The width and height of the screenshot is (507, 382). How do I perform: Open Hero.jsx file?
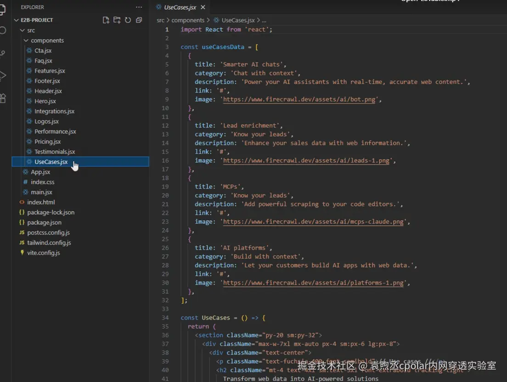45,101
